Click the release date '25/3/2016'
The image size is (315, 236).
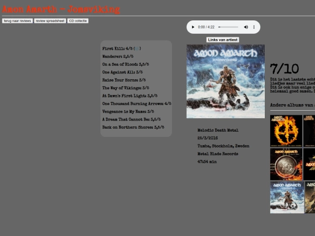click(208, 138)
